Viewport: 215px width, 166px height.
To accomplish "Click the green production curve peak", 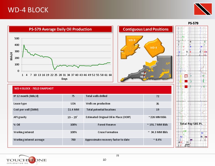I will [24, 45].
